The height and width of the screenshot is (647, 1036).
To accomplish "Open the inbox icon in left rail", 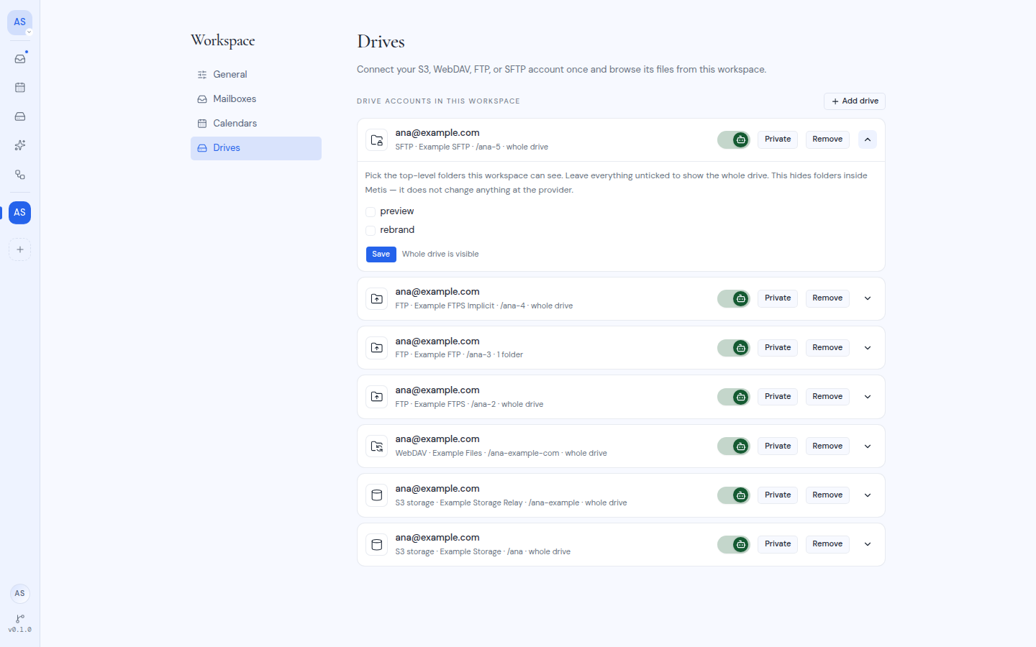I will pos(20,59).
